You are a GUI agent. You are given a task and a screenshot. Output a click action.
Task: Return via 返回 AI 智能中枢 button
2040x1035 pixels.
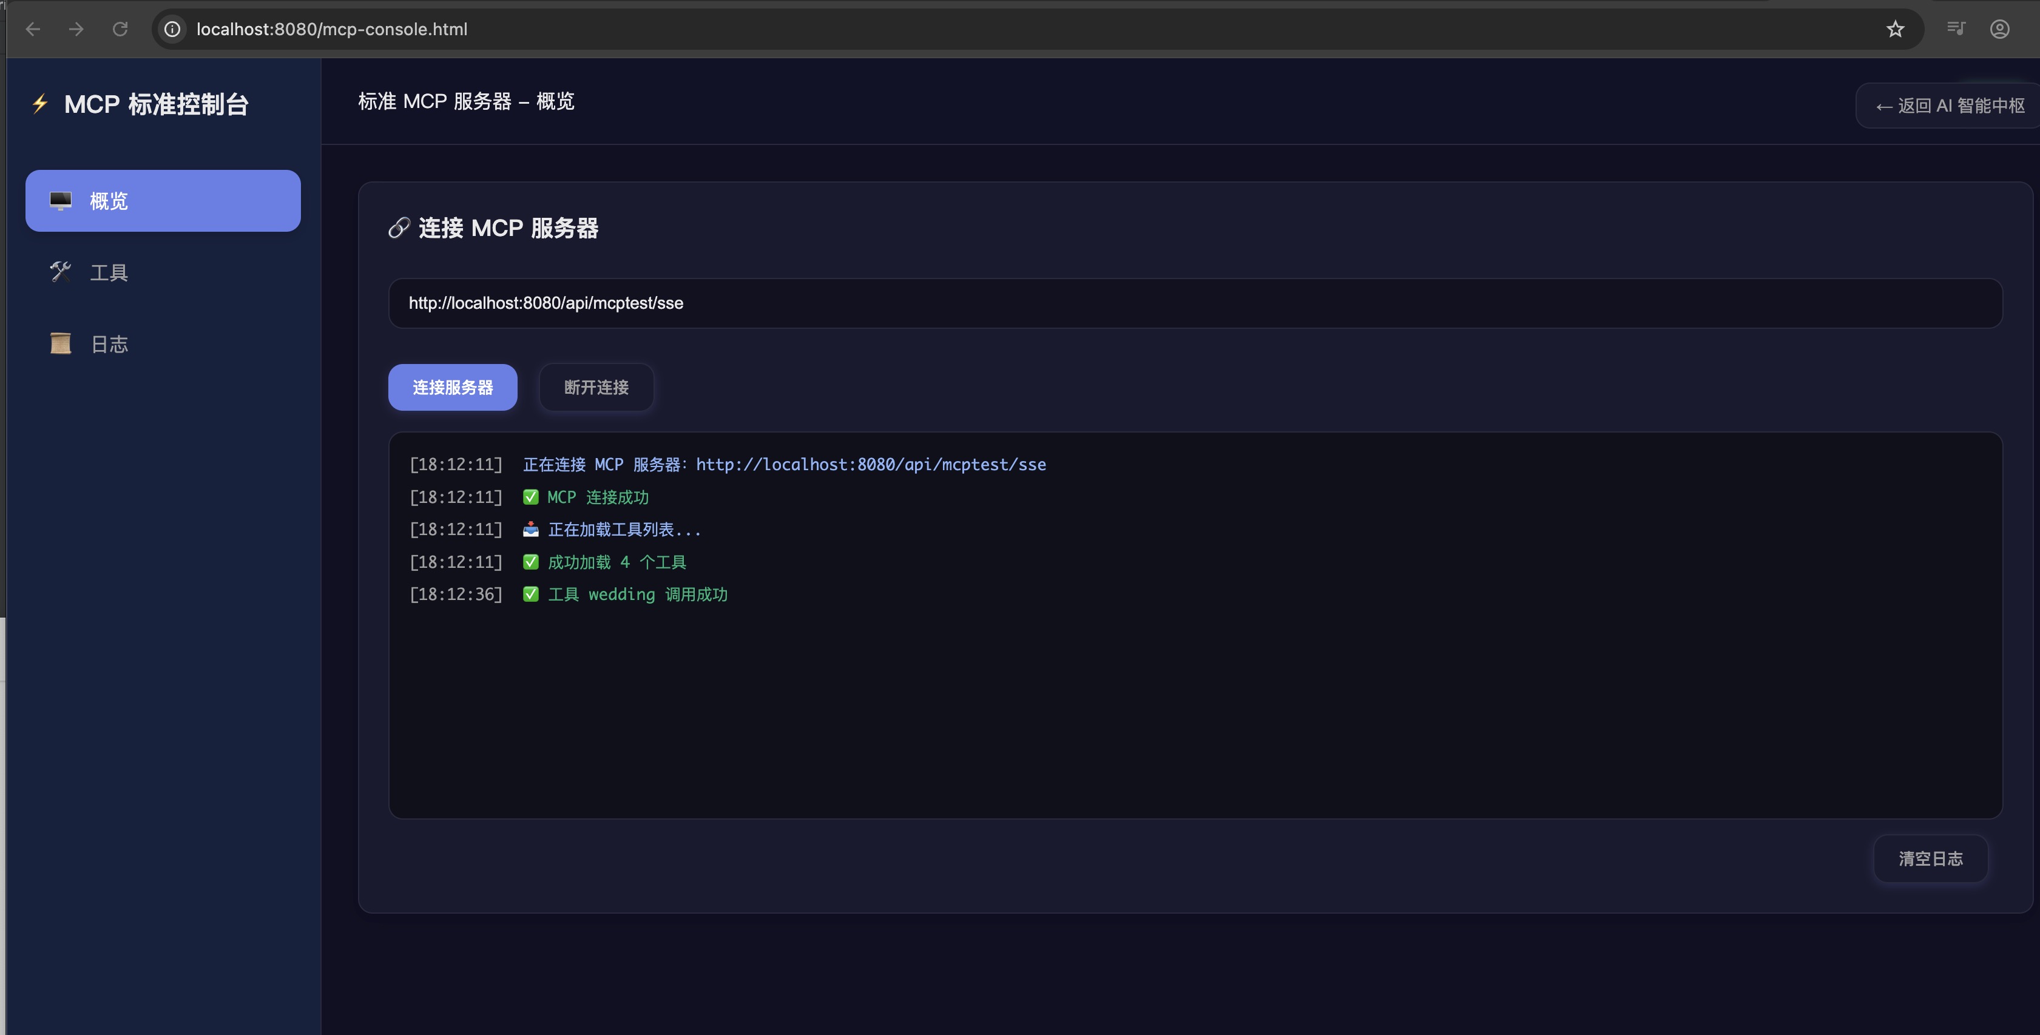point(1949,106)
